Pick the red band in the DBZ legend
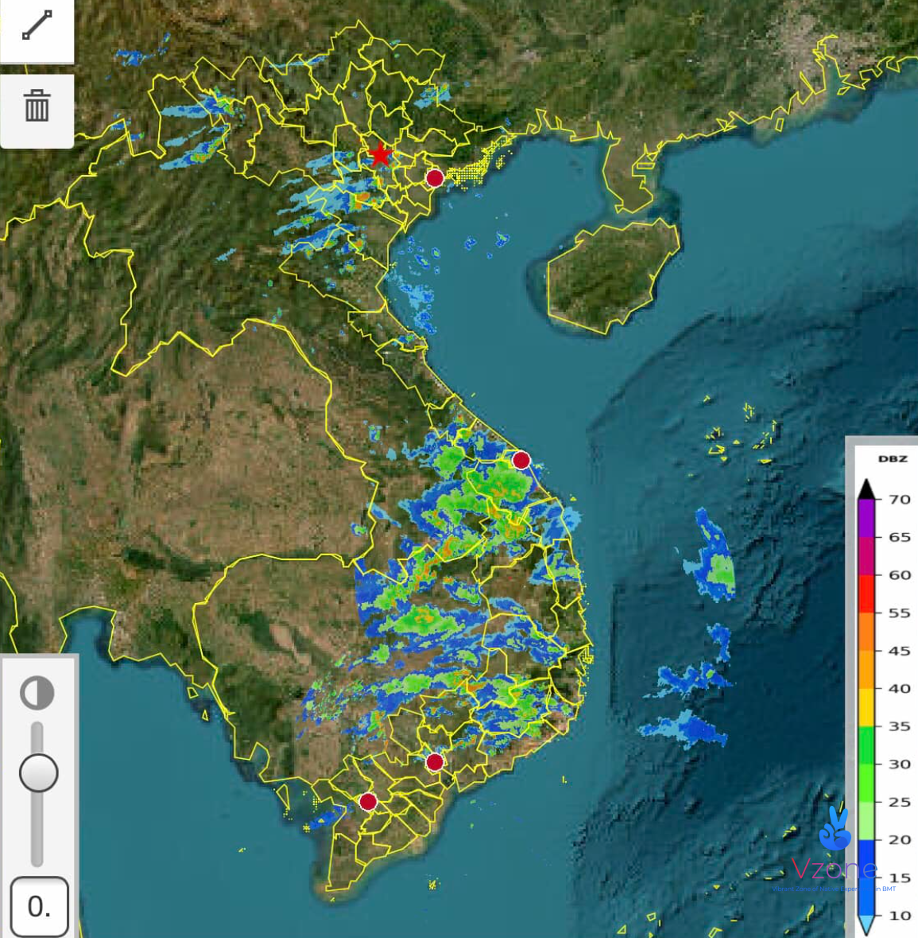918x938 pixels. [x=866, y=593]
